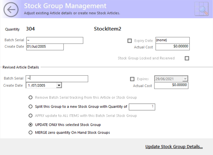This screenshot has width=213, height=155.
Task: Click the stock grid magnifier icon
Action: click(202, 9)
